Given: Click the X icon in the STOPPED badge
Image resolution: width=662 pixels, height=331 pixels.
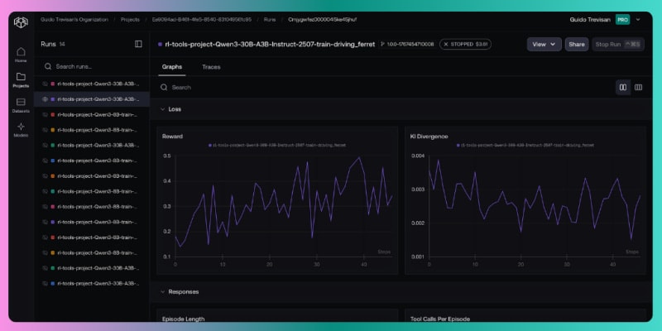Looking at the screenshot, I should 446,44.
